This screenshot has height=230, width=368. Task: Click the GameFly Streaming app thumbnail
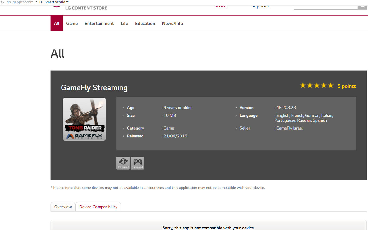click(x=84, y=119)
